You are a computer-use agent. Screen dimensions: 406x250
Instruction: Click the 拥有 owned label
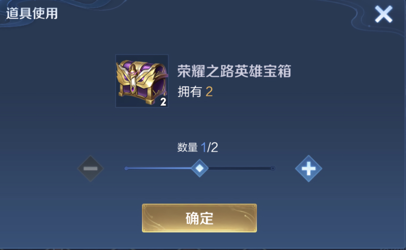190,92
